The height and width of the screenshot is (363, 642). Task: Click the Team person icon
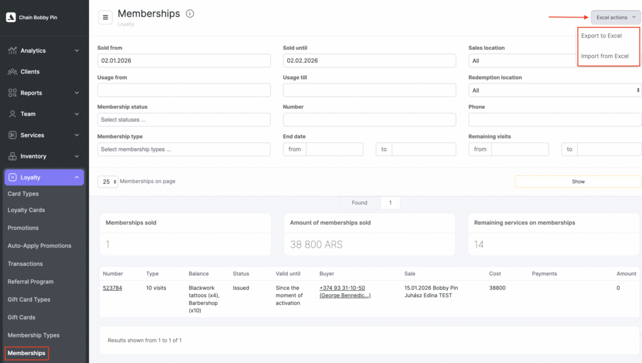pos(13,114)
